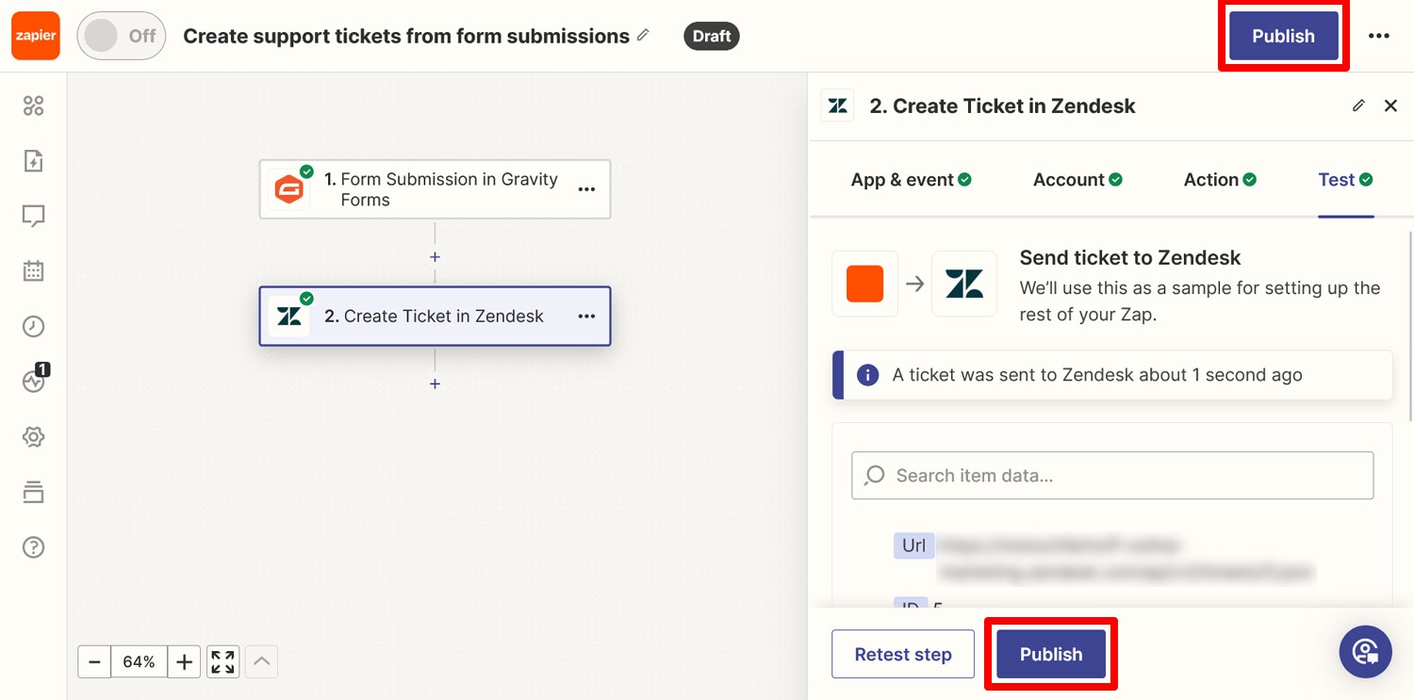Open the help question mark icon
1414x700 pixels.
(34, 547)
